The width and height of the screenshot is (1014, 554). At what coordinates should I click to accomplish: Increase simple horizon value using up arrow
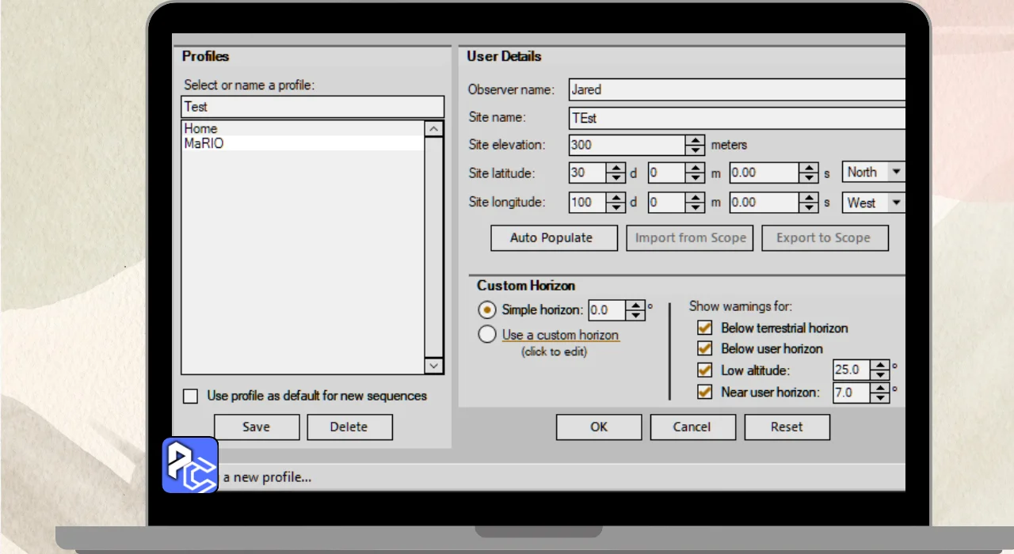click(636, 305)
